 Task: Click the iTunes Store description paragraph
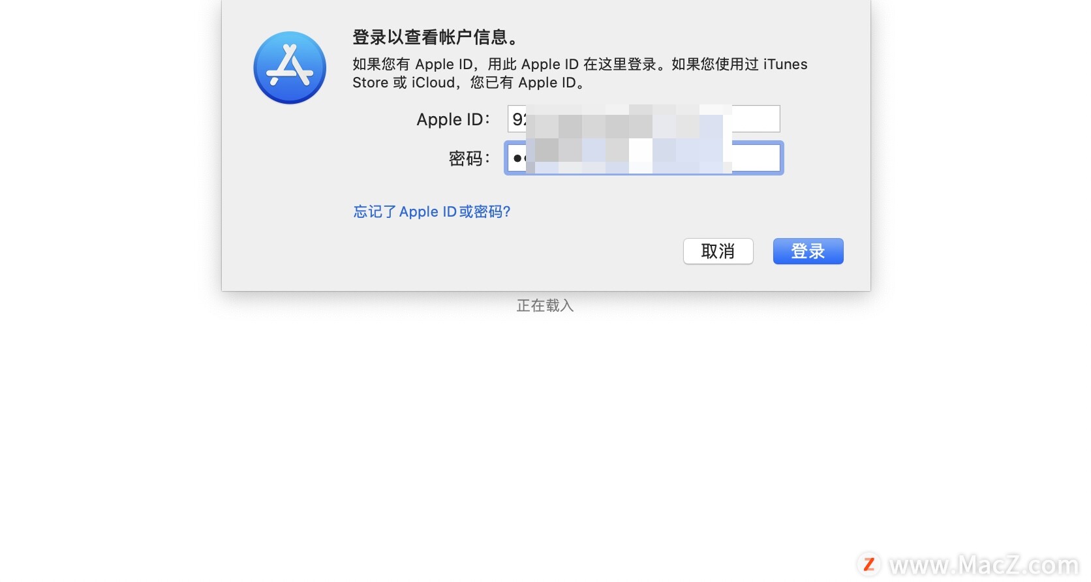[x=579, y=73]
